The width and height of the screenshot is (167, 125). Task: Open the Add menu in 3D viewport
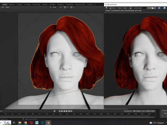(3, 7)
